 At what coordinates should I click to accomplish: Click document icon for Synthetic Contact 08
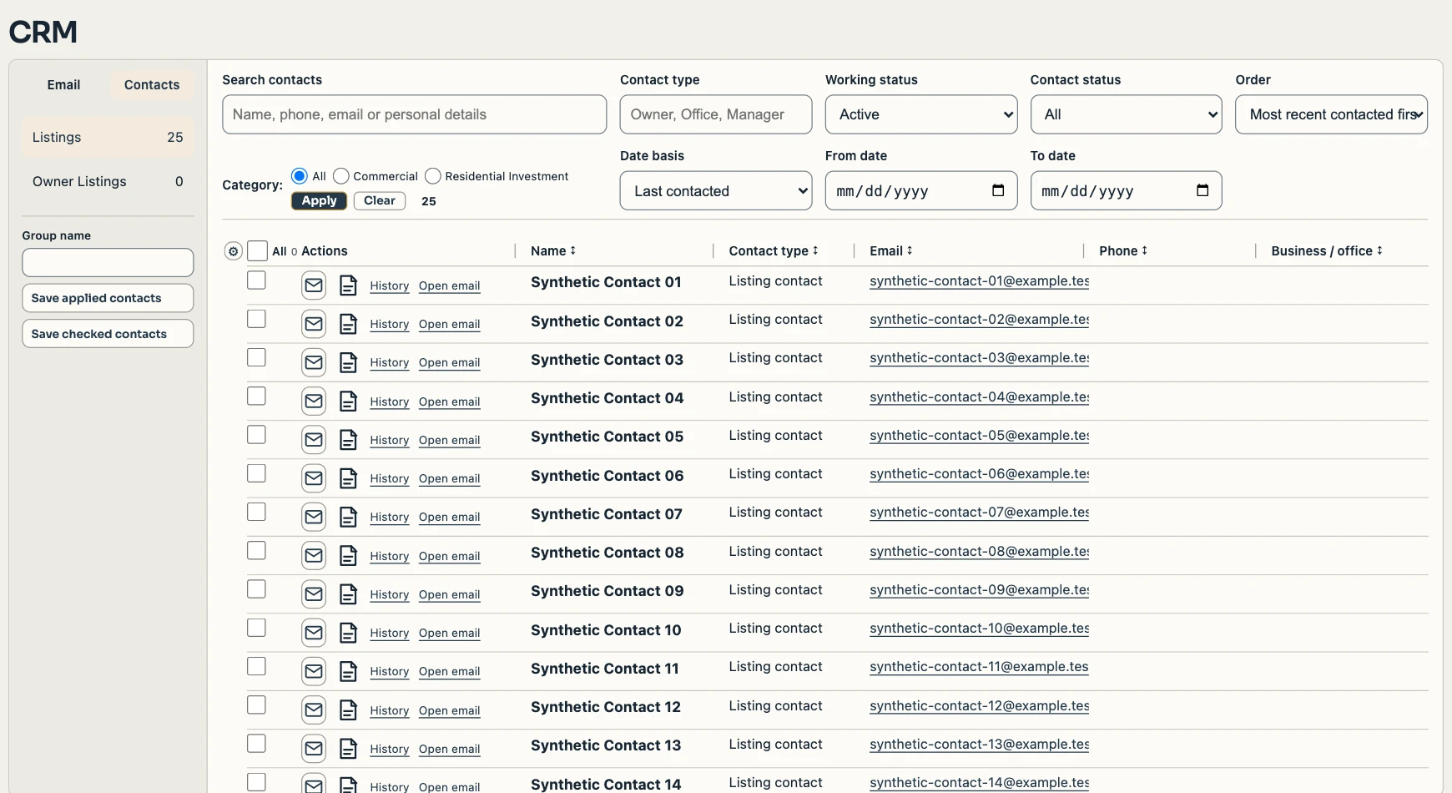coord(349,556)
